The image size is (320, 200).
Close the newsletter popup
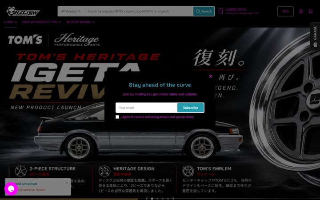pyautogui.click(x=211, y=76)
